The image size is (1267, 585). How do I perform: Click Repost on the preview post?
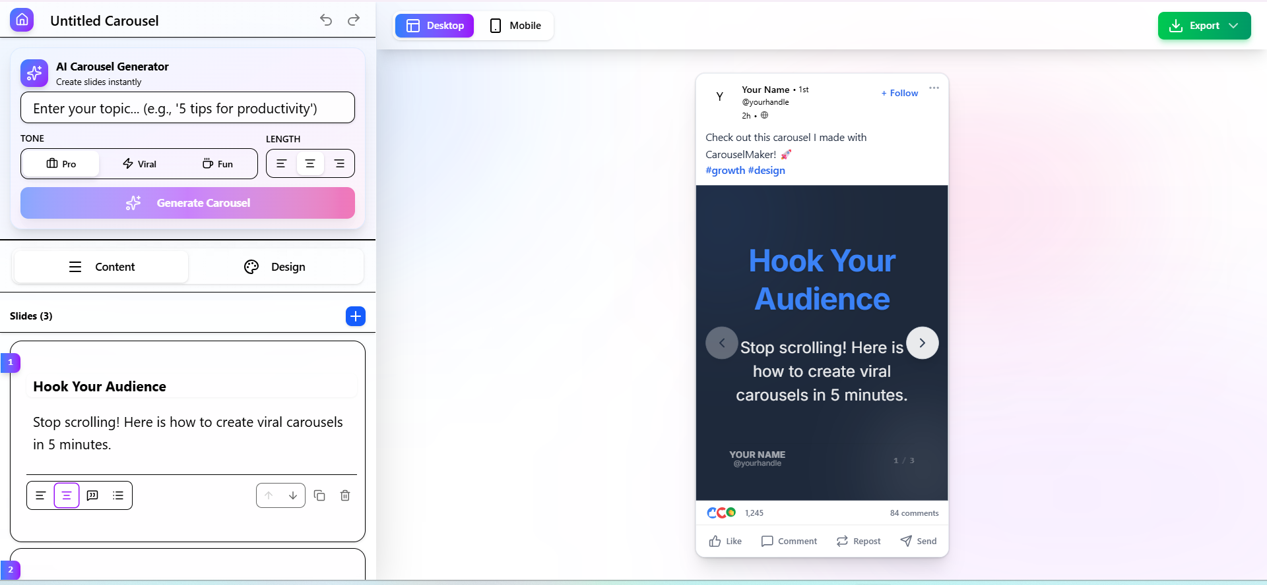point(859,541)
